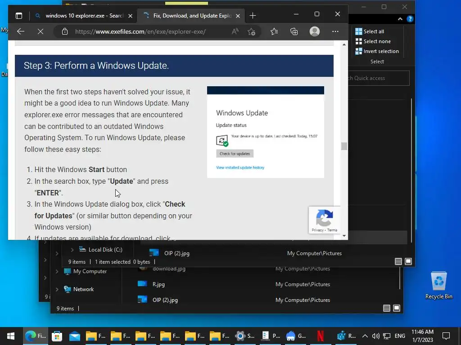This screenshot has width=461, height=345.
Task: Expand the Network tree node
Action: [x=57, y=289]
